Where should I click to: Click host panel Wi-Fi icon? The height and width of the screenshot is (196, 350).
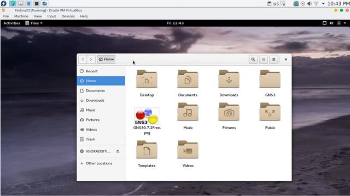point(316,4)
